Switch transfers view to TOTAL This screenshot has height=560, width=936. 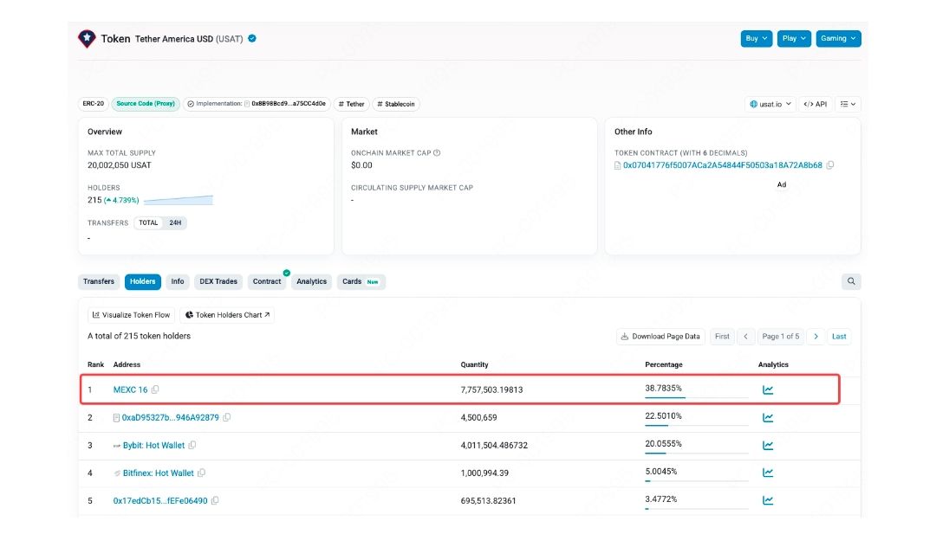[x=149, y=222]
